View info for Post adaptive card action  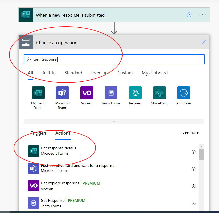coord(193,169)
